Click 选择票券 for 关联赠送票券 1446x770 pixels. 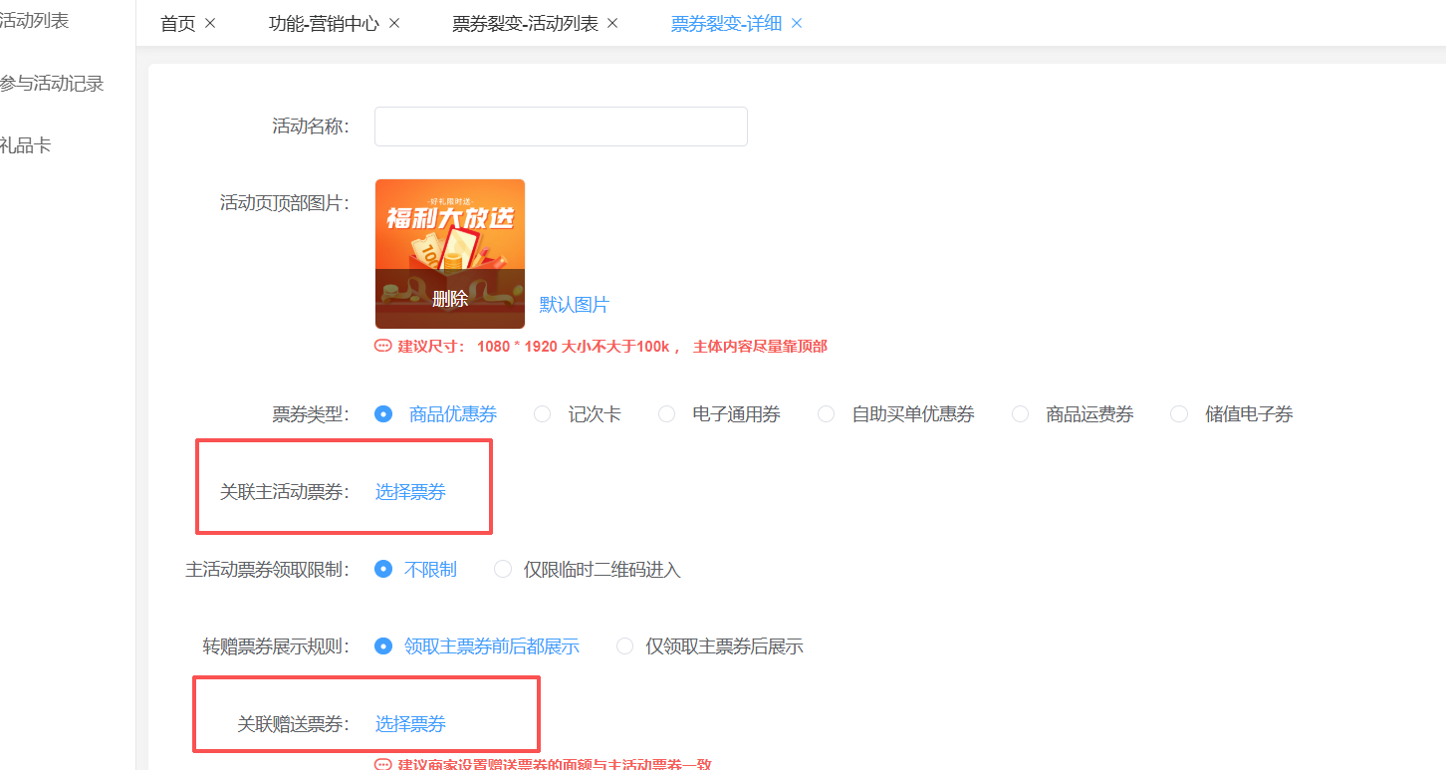pos(410,724)
